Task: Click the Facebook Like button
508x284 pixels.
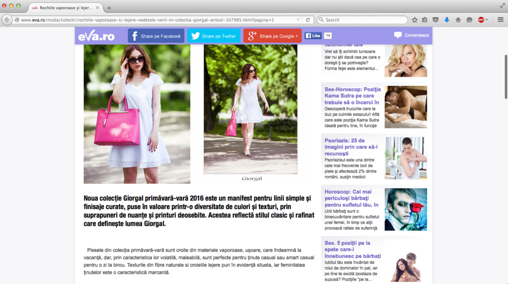Action: (313, 36)
